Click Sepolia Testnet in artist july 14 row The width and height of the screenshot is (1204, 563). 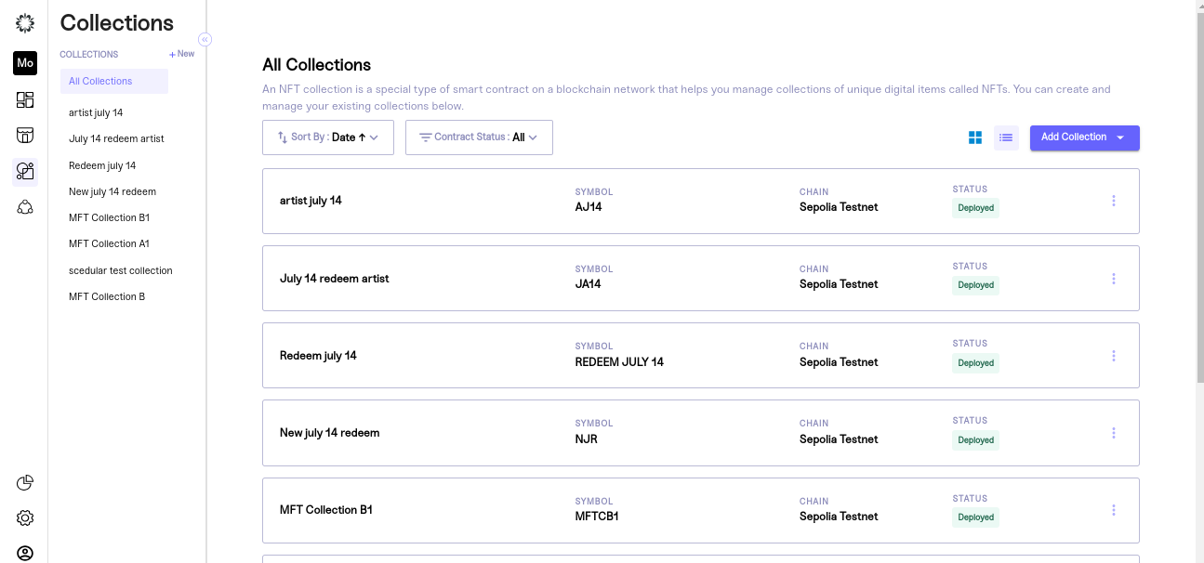click(839, 207)
